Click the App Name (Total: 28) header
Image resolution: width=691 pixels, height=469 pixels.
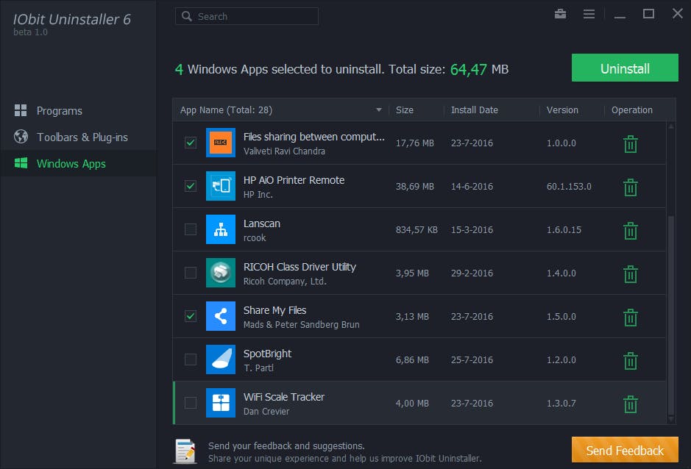226,110
